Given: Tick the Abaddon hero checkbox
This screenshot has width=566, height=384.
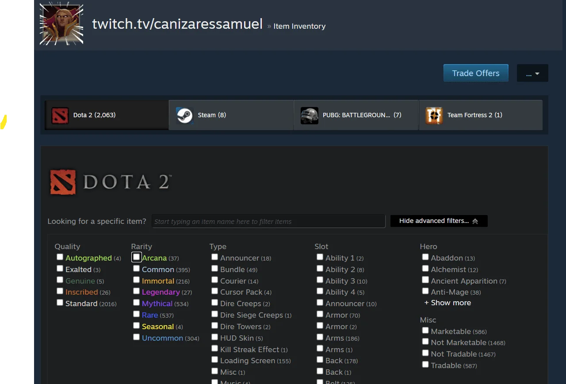Looking at the screenshot, I should [425, 257].
